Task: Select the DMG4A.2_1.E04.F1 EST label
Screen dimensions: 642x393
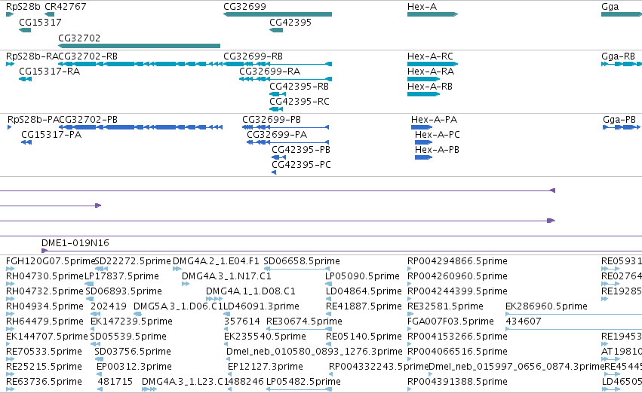Action: tap(216, 261)
